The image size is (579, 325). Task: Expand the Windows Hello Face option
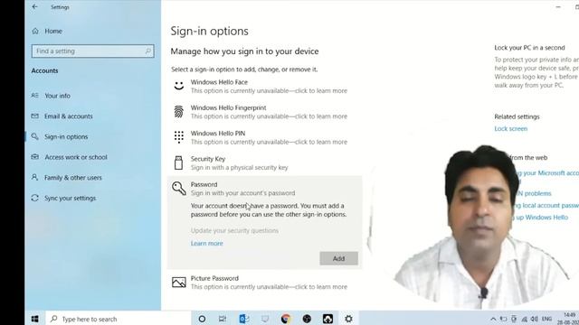tap(264, 87)
